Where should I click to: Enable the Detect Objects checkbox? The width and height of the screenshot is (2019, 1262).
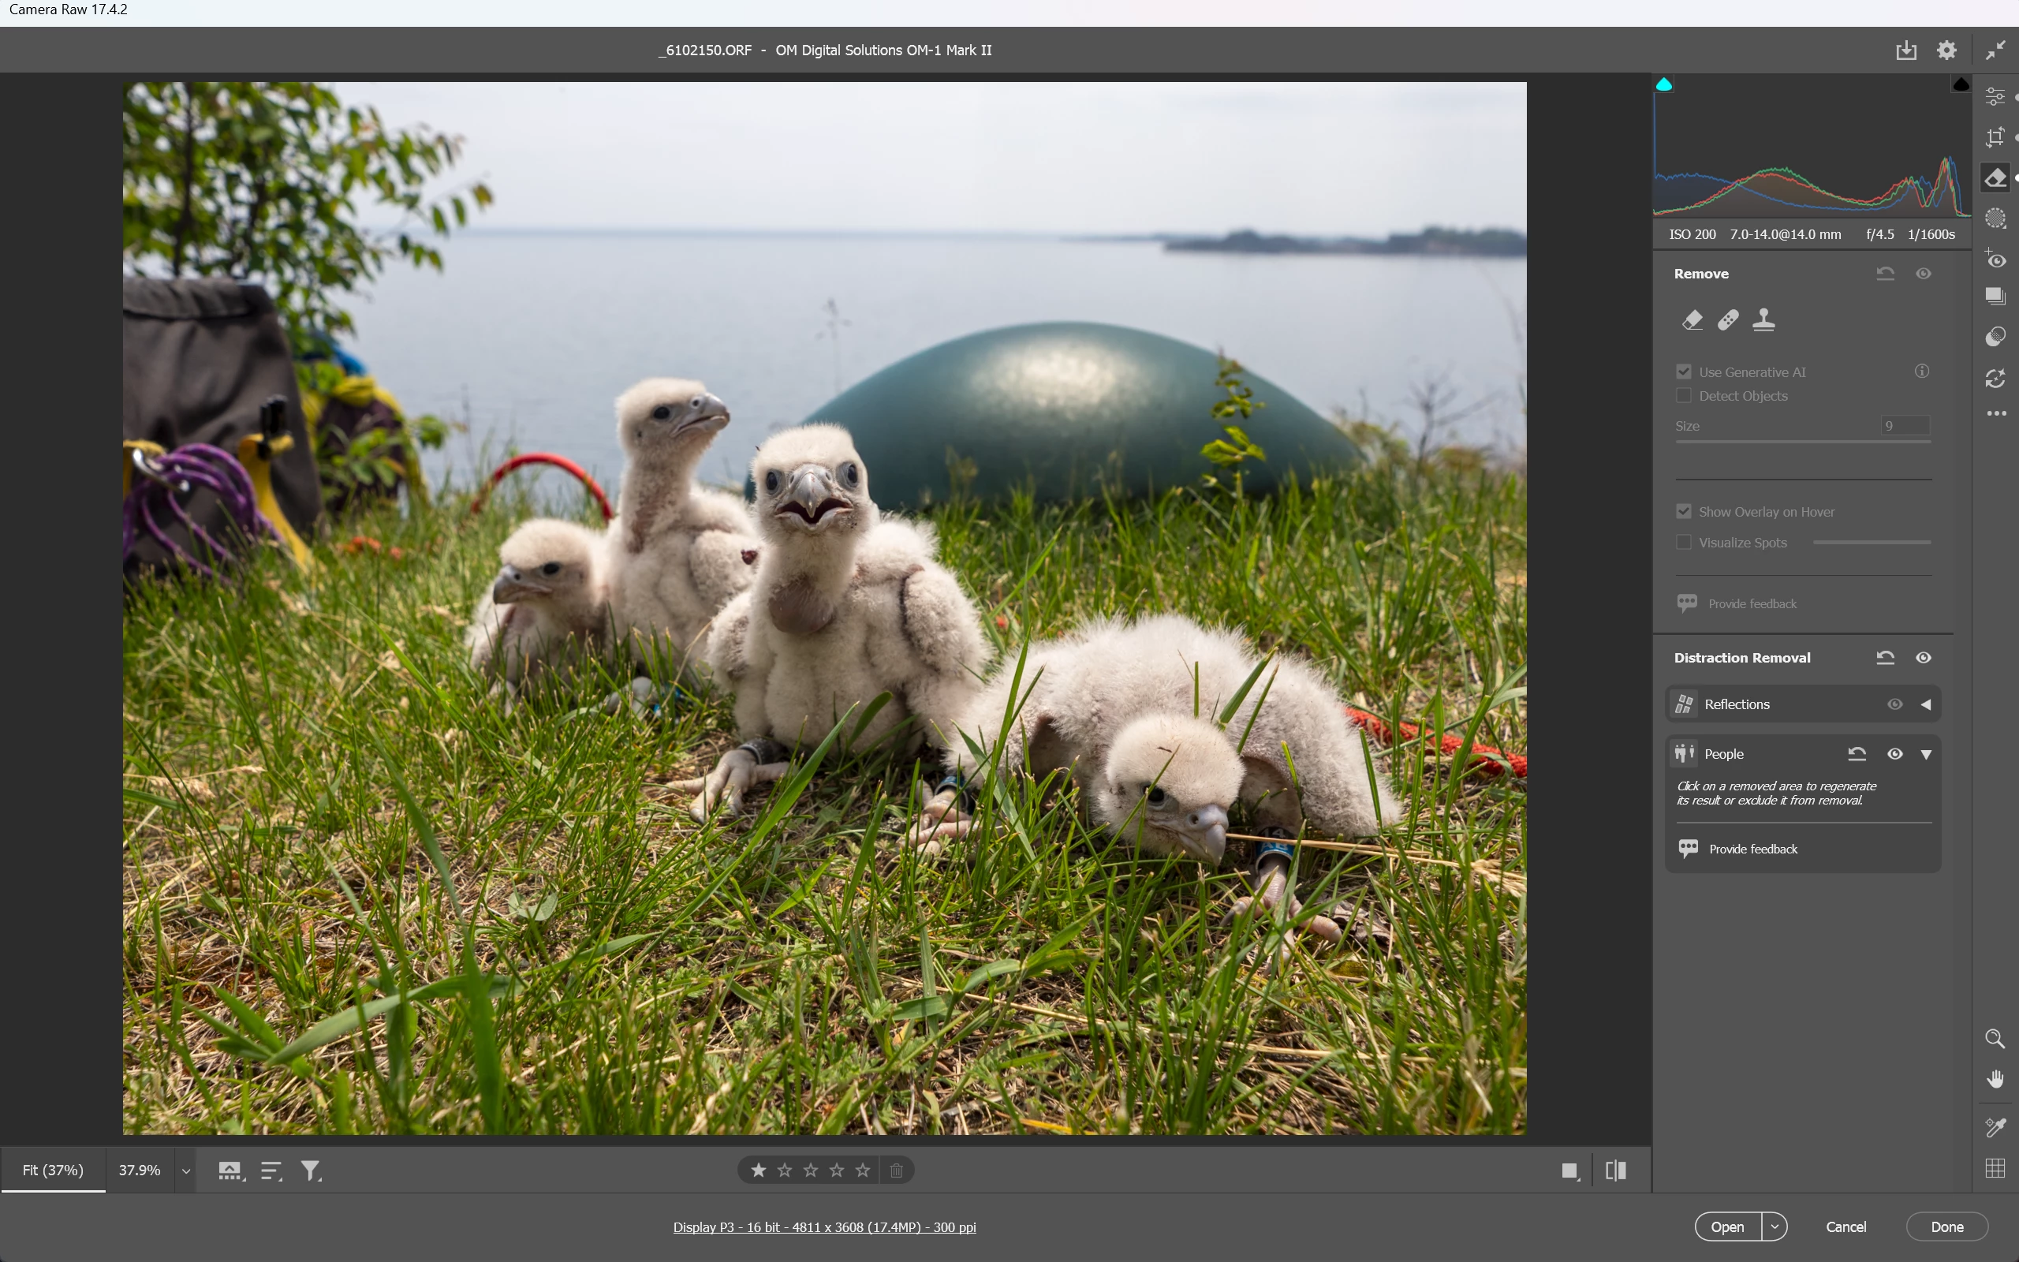click(1684, 396)
